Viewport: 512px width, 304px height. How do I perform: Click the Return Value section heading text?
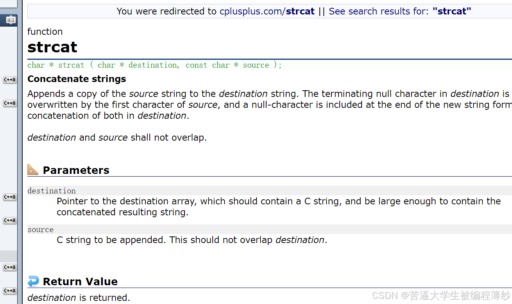tap(80, 281)
